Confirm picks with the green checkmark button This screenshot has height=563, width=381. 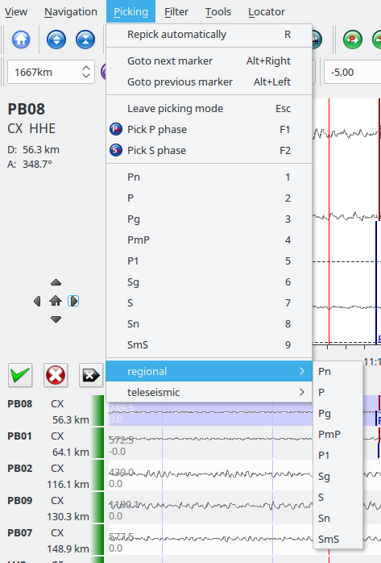pos(20,375)
